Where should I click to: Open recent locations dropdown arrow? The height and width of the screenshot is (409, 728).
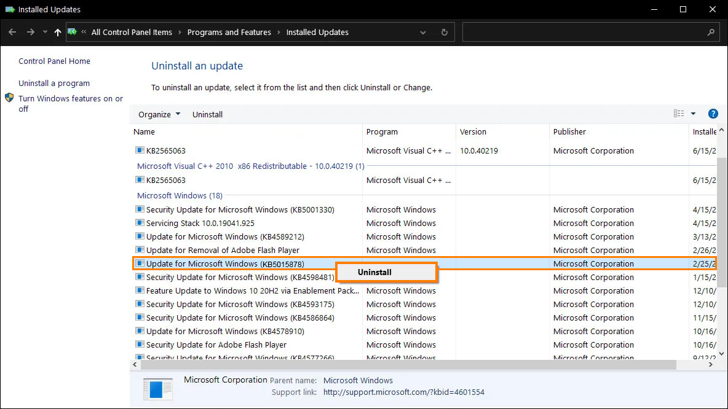click(45, 32)
